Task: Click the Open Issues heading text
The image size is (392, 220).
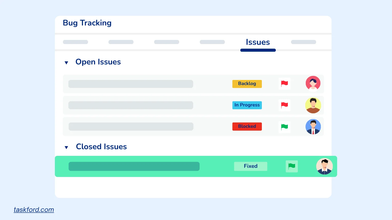Action: coord(98,62)
